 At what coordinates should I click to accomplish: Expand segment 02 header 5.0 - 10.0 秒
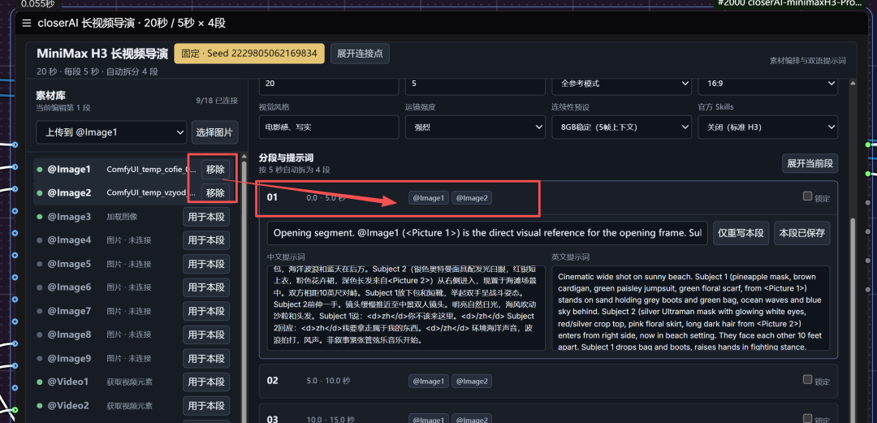[x=548, y=381]
